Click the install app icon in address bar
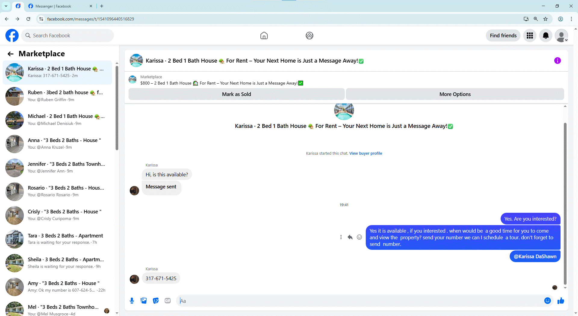This screenshot has width=578, height=316. [x=526, y=19]
